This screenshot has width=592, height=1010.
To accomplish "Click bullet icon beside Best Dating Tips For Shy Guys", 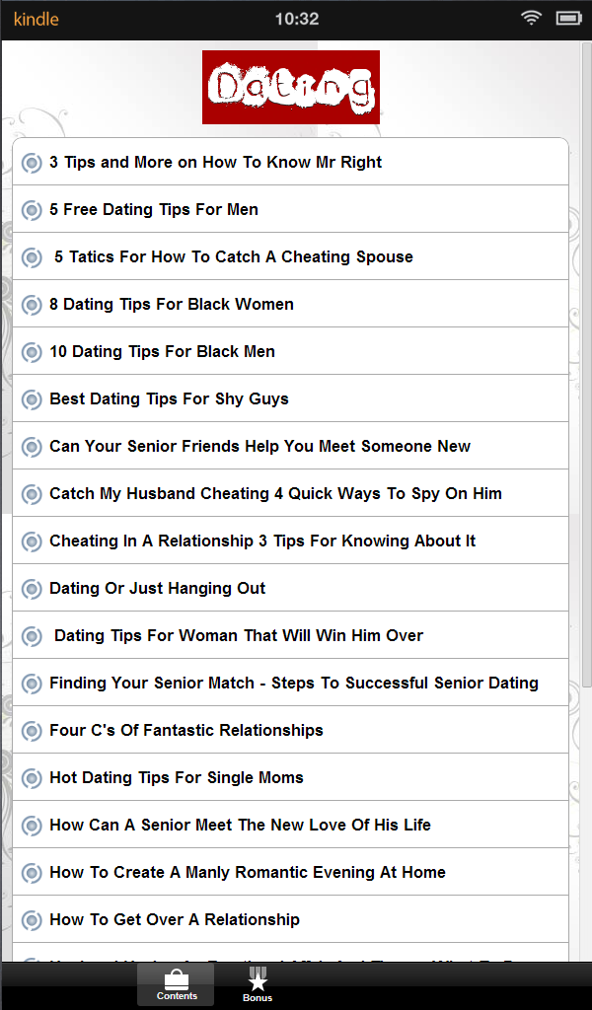I will pyautogui.click(x=32, y=399).
